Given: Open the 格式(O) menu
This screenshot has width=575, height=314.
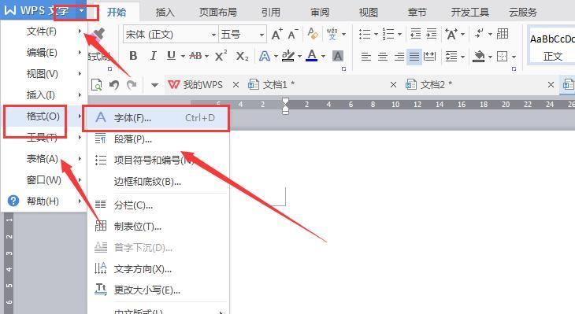Looking at the screenshot, I should 44,116.
